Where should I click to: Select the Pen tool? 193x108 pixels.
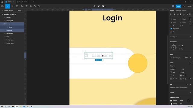22,6
